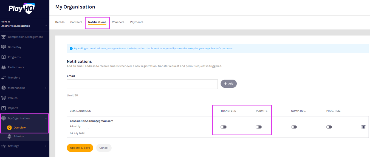This screenshot has width=370, height=157.
Task: Toggle Comp. Reg. notifications switch
Action: pyautogui.click(x=294, y=127)
